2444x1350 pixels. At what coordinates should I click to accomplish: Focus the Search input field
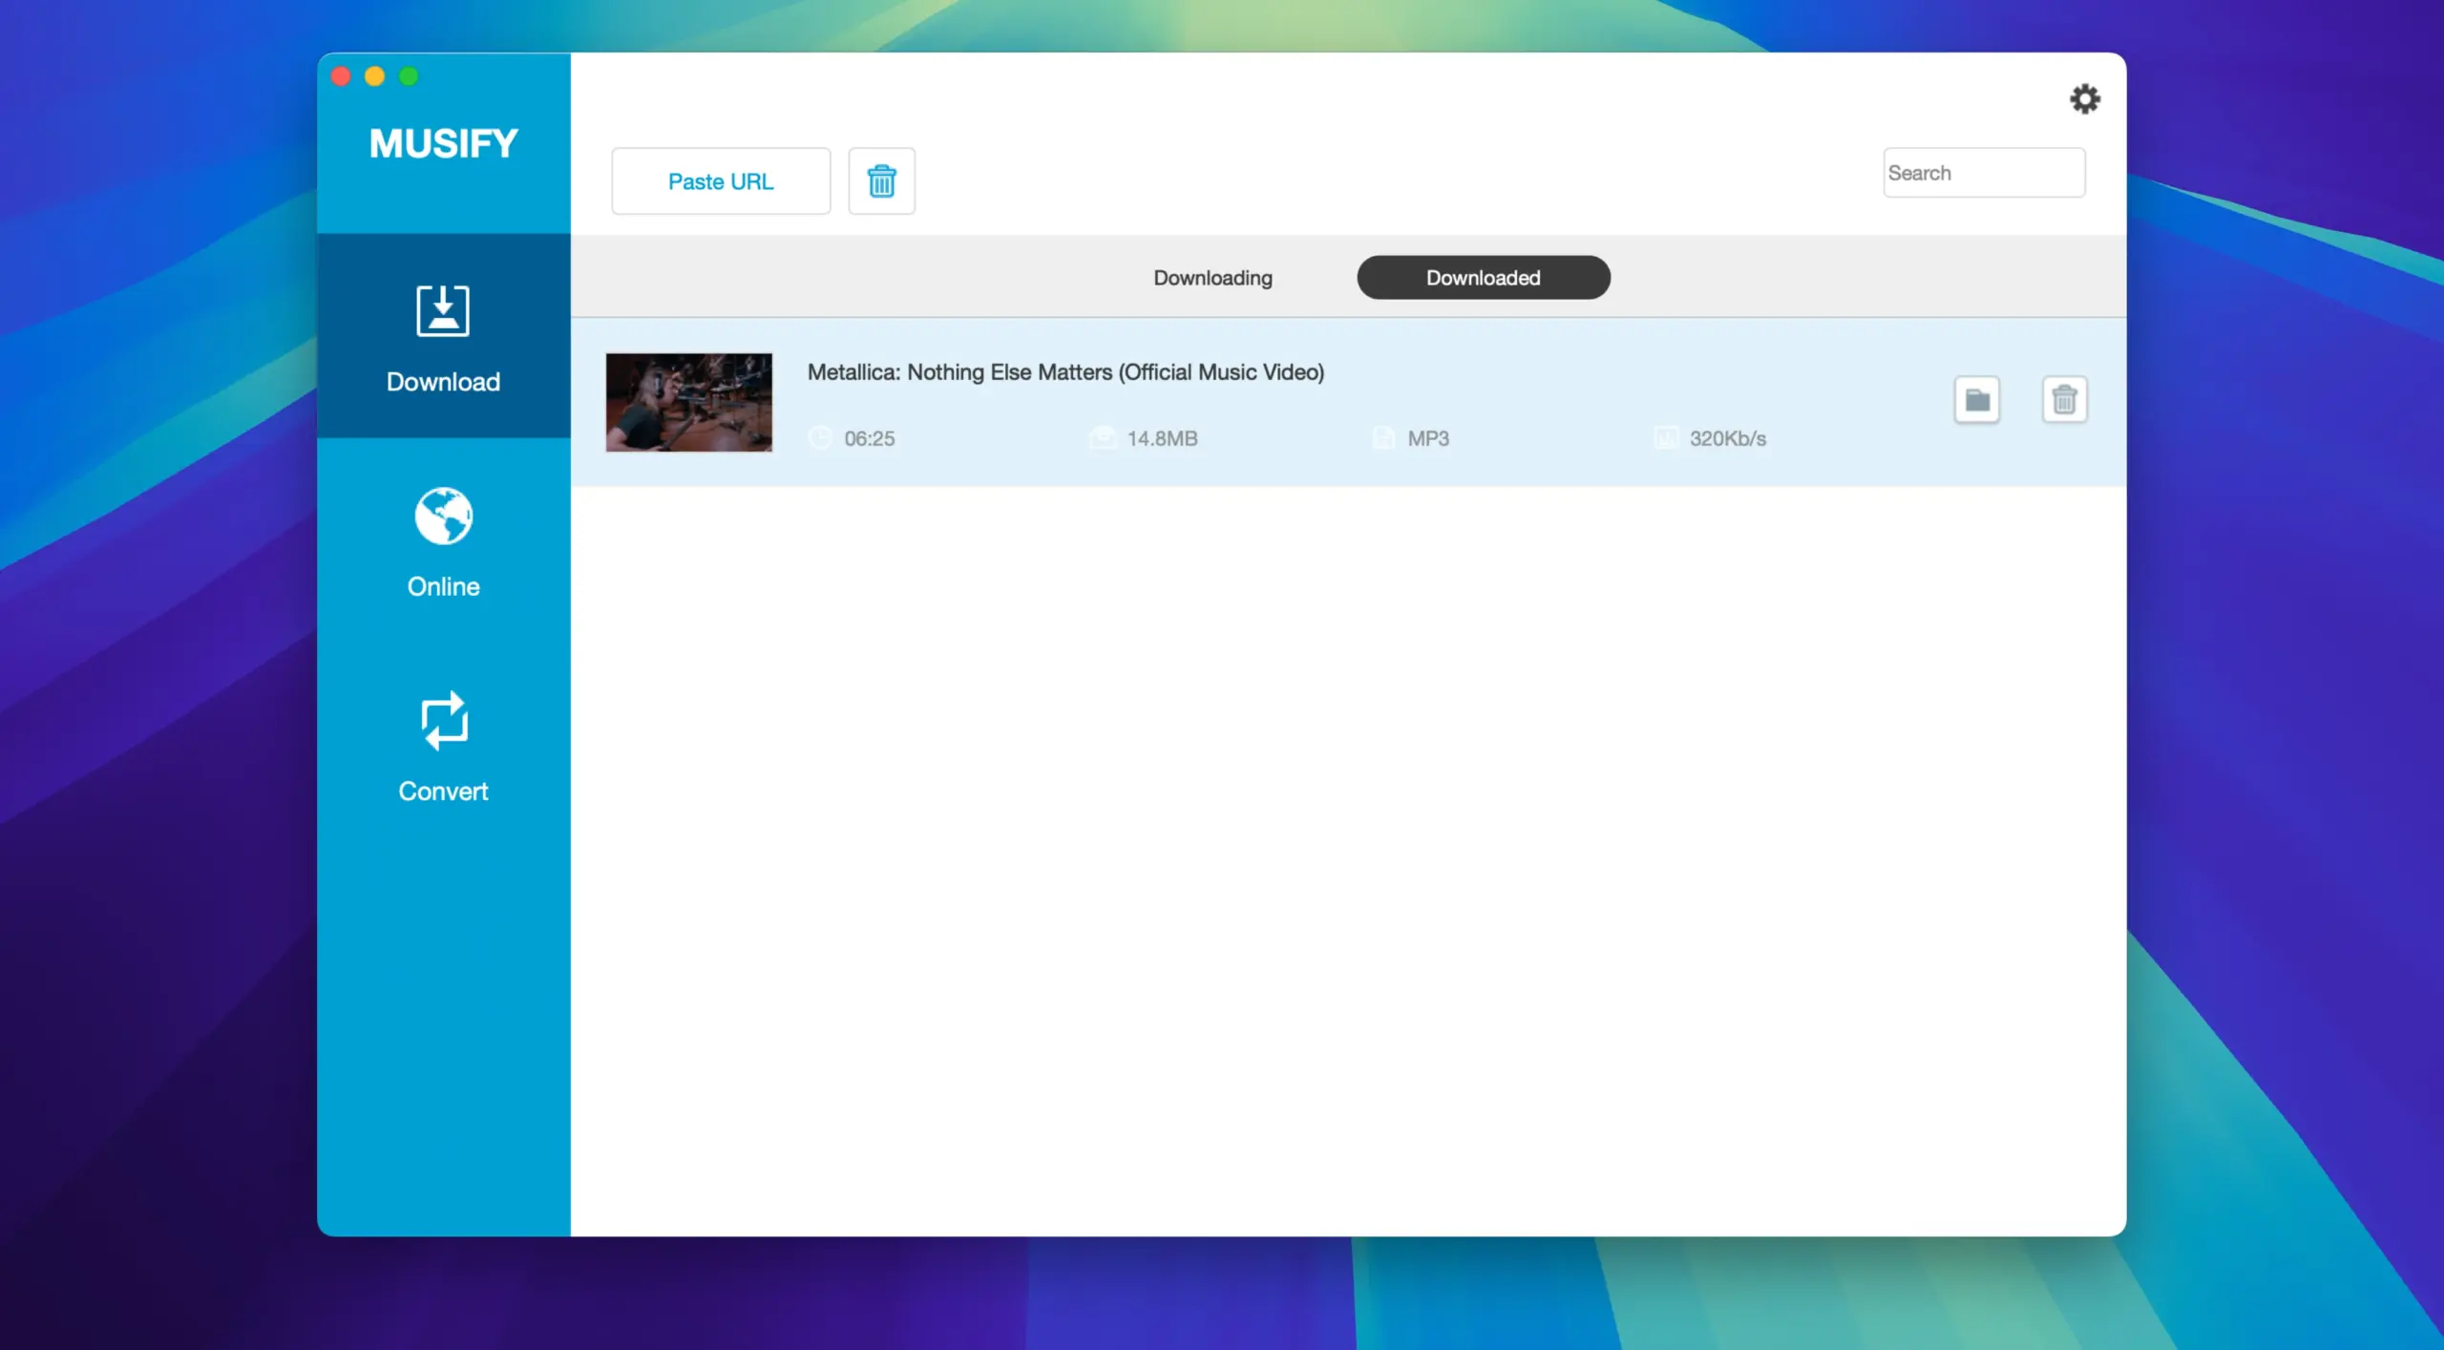(1983, 173)
